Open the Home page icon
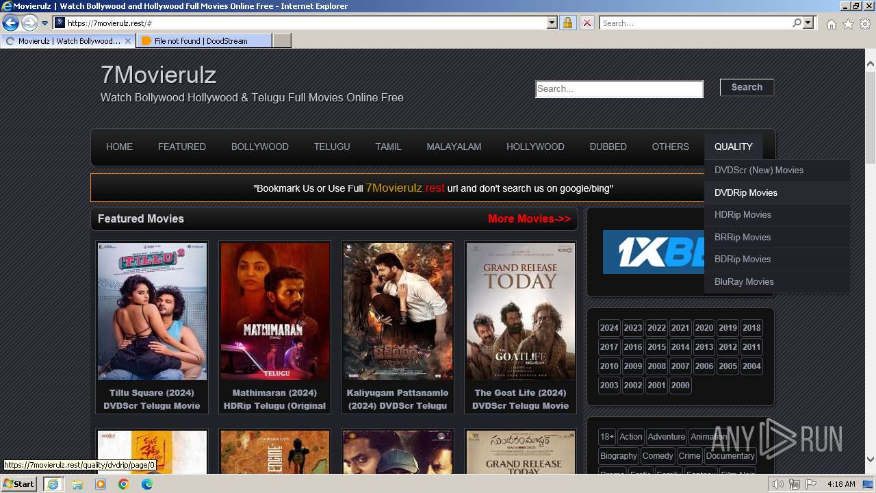Viewport: 876px width, 493px height. (x=831, y=24)
